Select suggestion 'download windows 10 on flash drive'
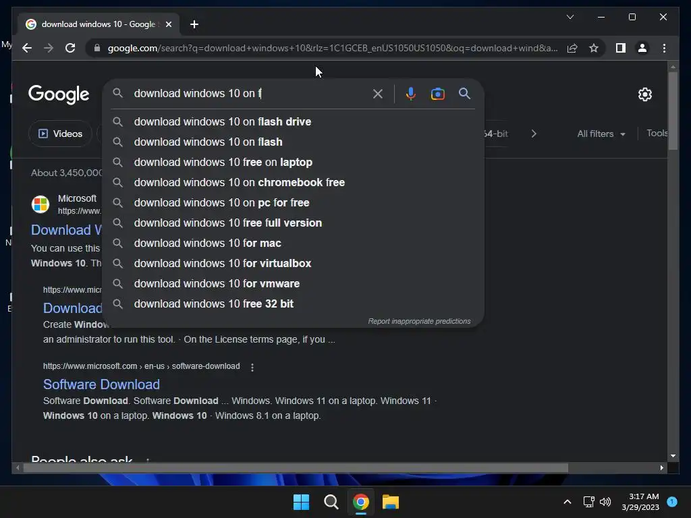The image size is (691, 518). (293, 121)
